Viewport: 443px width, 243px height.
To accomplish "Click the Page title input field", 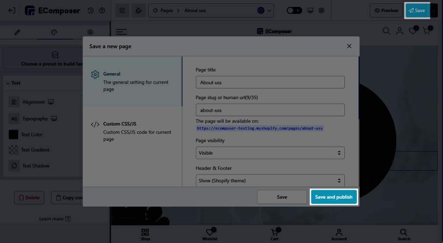I will (x=270, y=82).
